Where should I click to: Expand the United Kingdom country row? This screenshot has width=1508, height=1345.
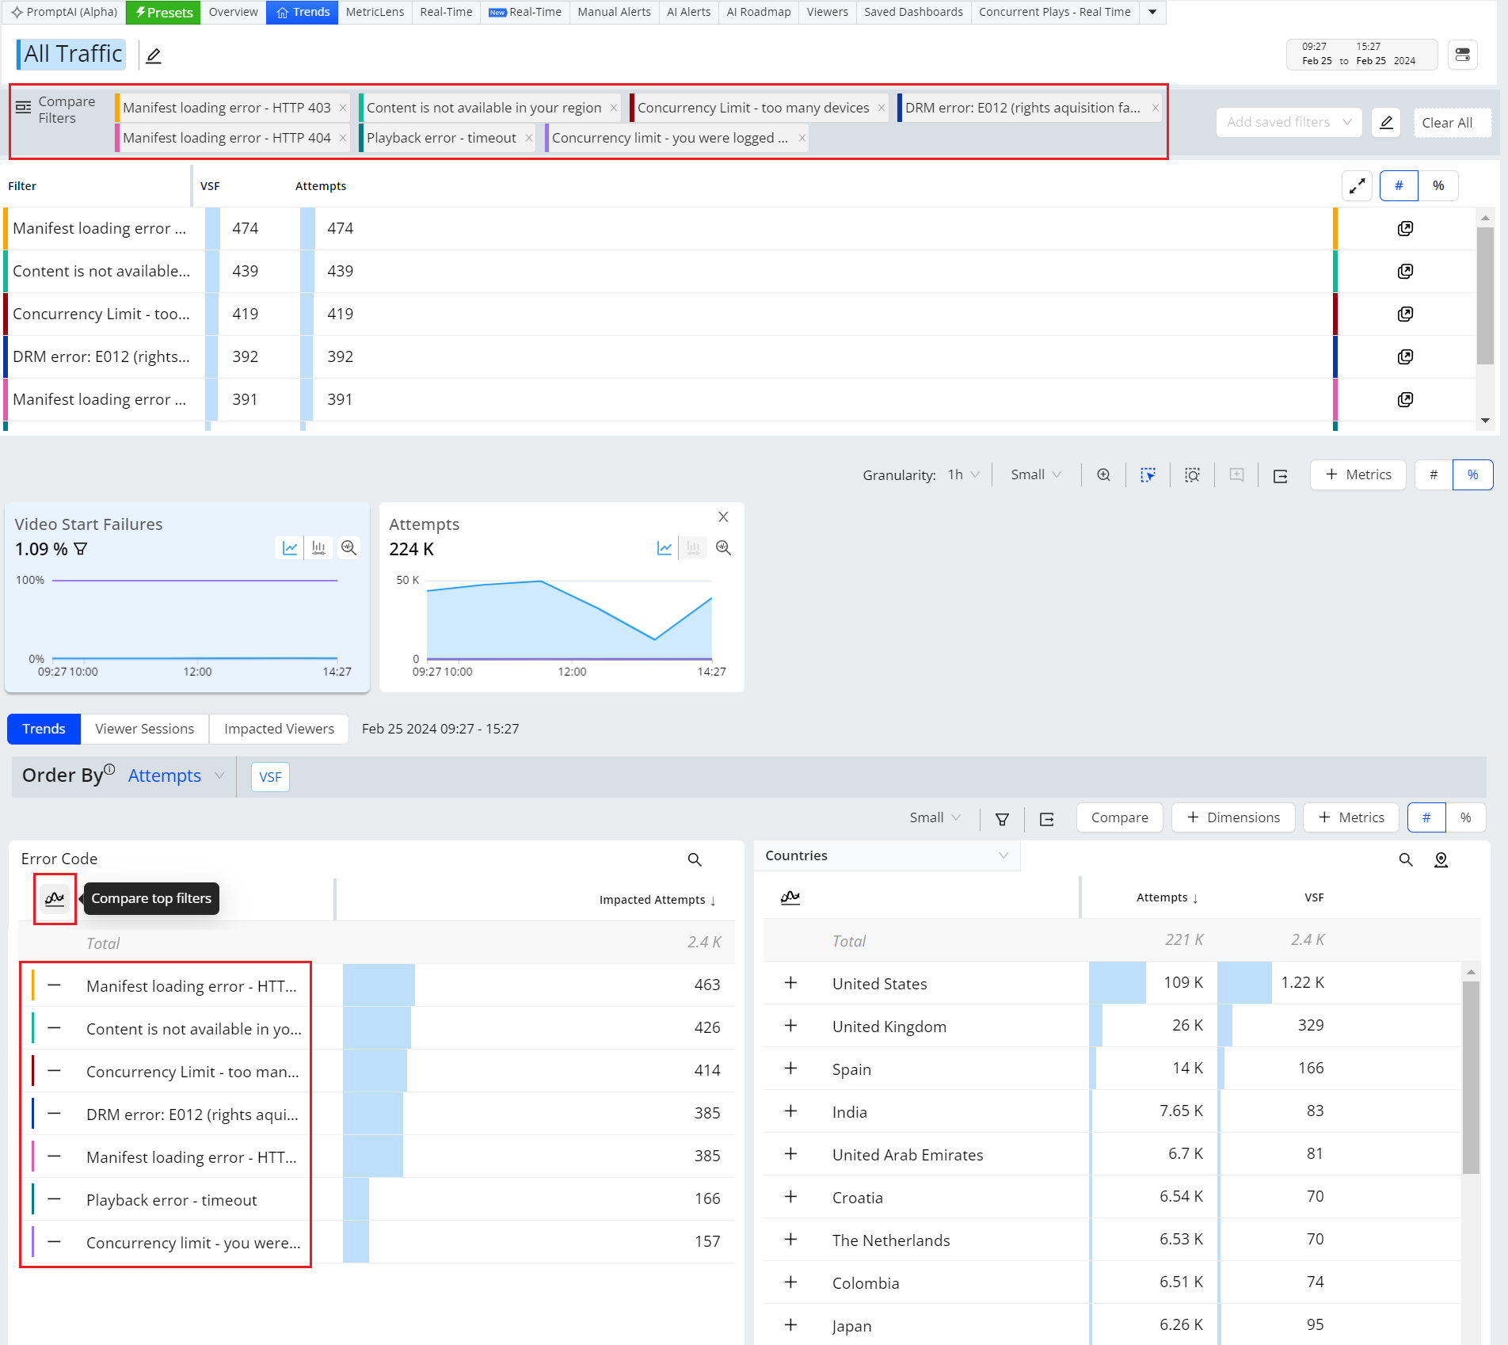point(790,1026)
